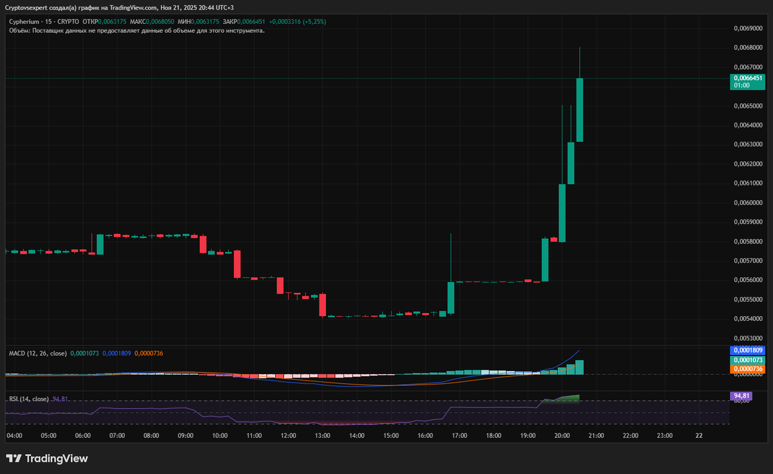Click the green 0,0001073 value in MACD legend
The width and height of the screenshot is (773, 474).
click(x=84, y=353)
